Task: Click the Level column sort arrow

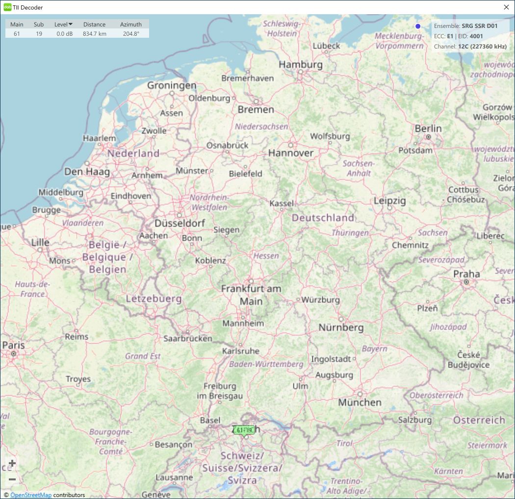Action: [x=71, y=24]
